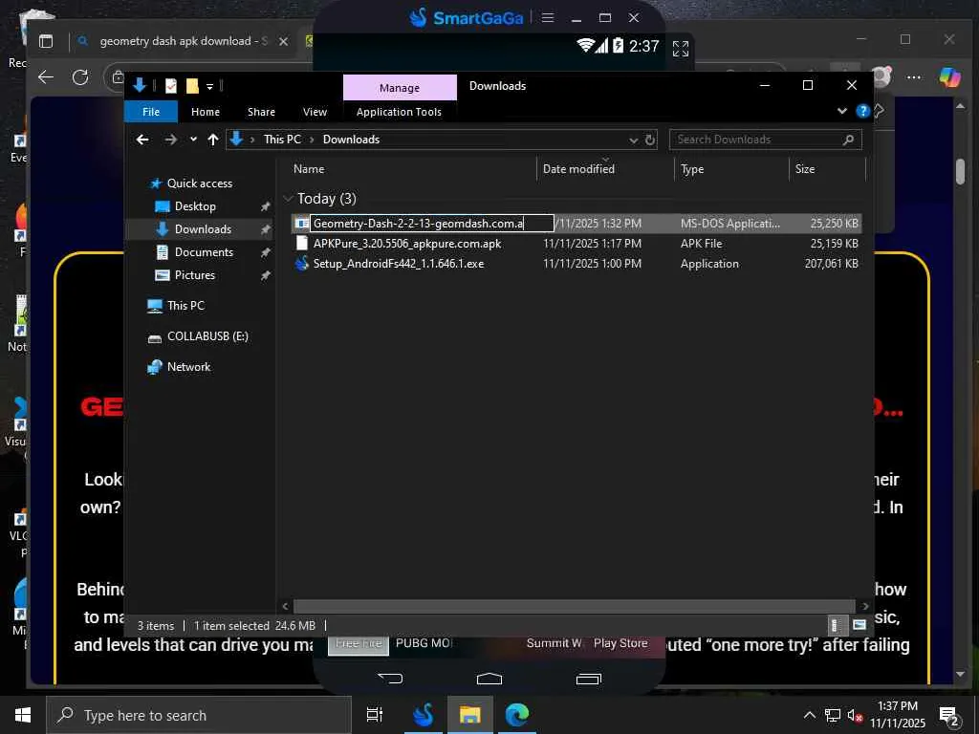Open the File tab
979x734 pixels.
(x=151, y=112)
